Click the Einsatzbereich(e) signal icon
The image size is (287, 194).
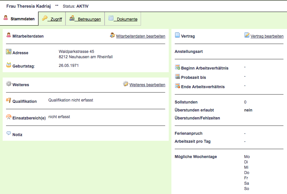(x=9, y=117)
